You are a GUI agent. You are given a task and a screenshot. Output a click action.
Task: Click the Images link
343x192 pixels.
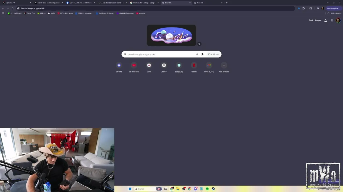pyautogui.click(x=318, y=20)
